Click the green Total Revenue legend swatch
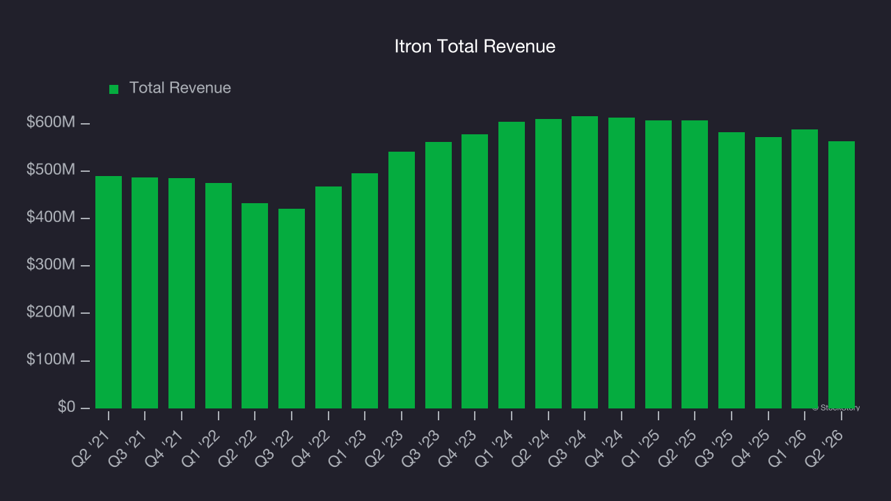The width and height of the screenshot is (891, 501). coord(114,89)
